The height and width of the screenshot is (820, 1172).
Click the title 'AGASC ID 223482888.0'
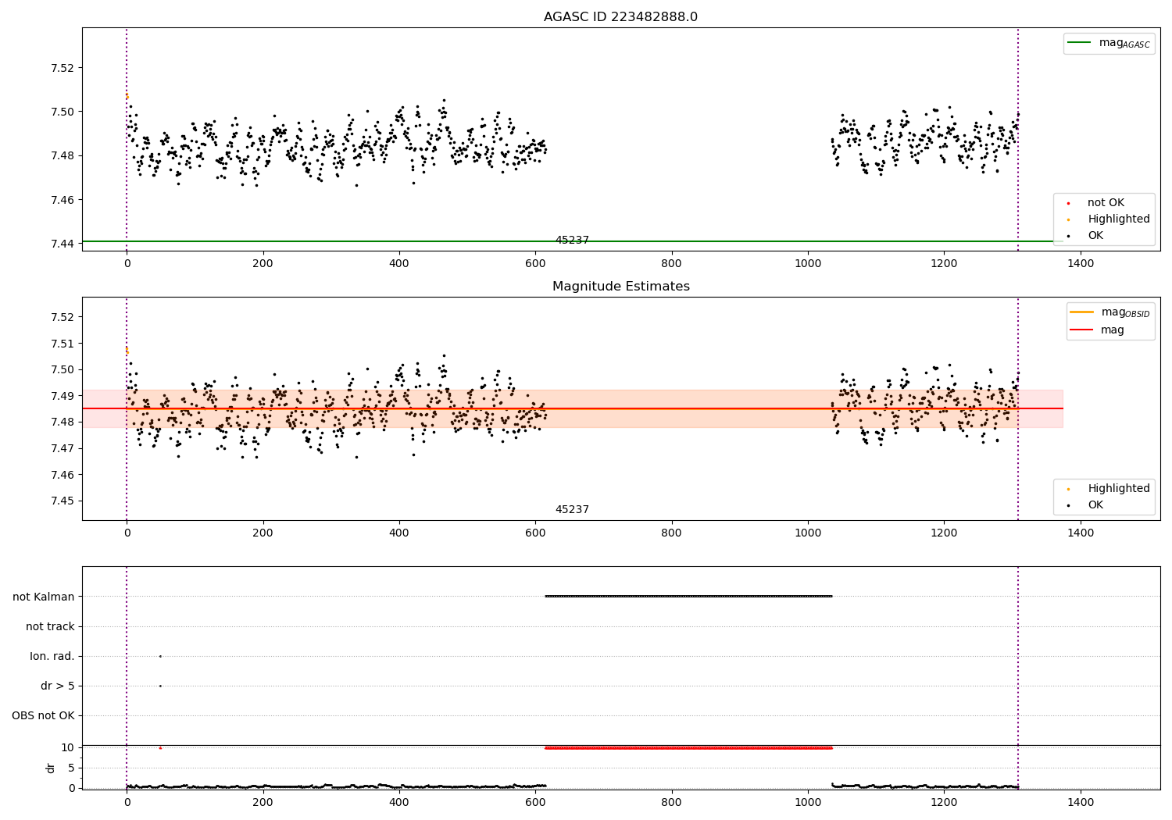pos(620,17)
